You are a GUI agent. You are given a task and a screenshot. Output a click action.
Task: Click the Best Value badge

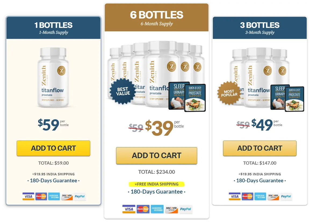(123, 91)
